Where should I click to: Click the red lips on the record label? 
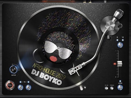pyautogui.click(x=53, y=59)
